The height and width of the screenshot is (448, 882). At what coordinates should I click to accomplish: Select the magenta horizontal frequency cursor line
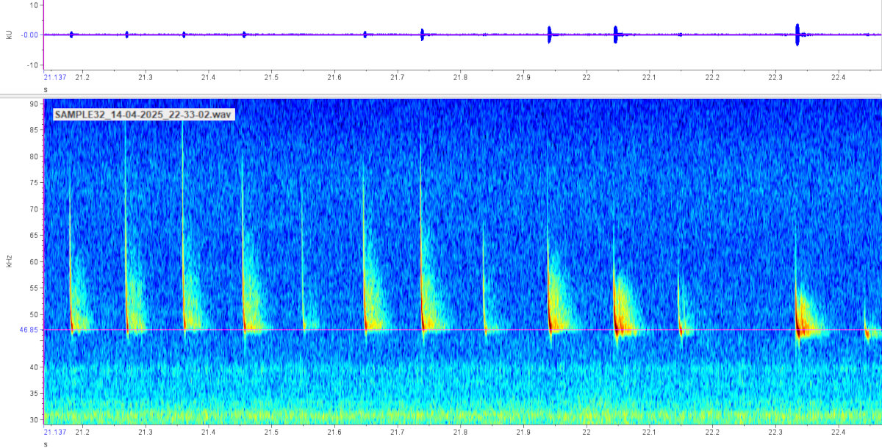coord(456,330)
